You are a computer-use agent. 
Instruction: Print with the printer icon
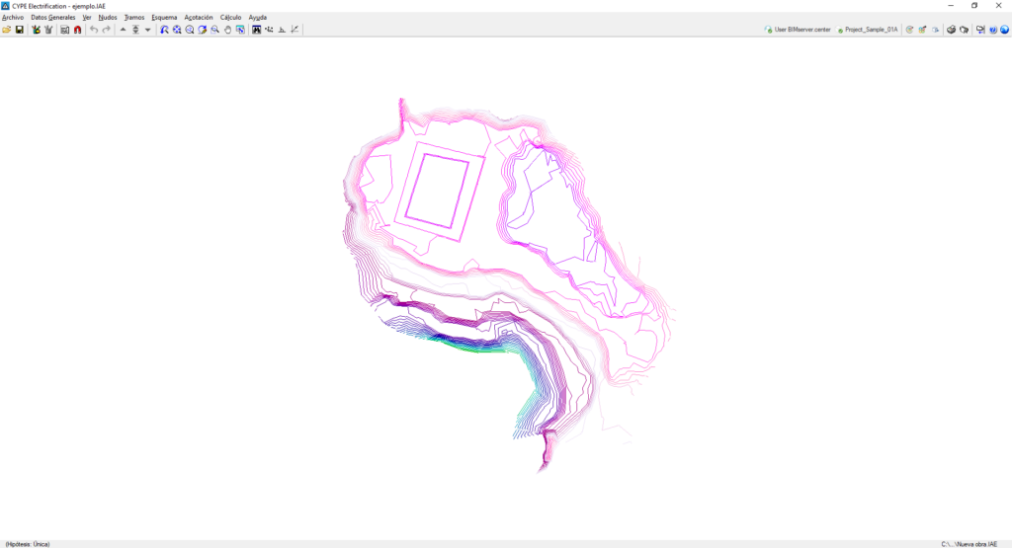(952, 30)
